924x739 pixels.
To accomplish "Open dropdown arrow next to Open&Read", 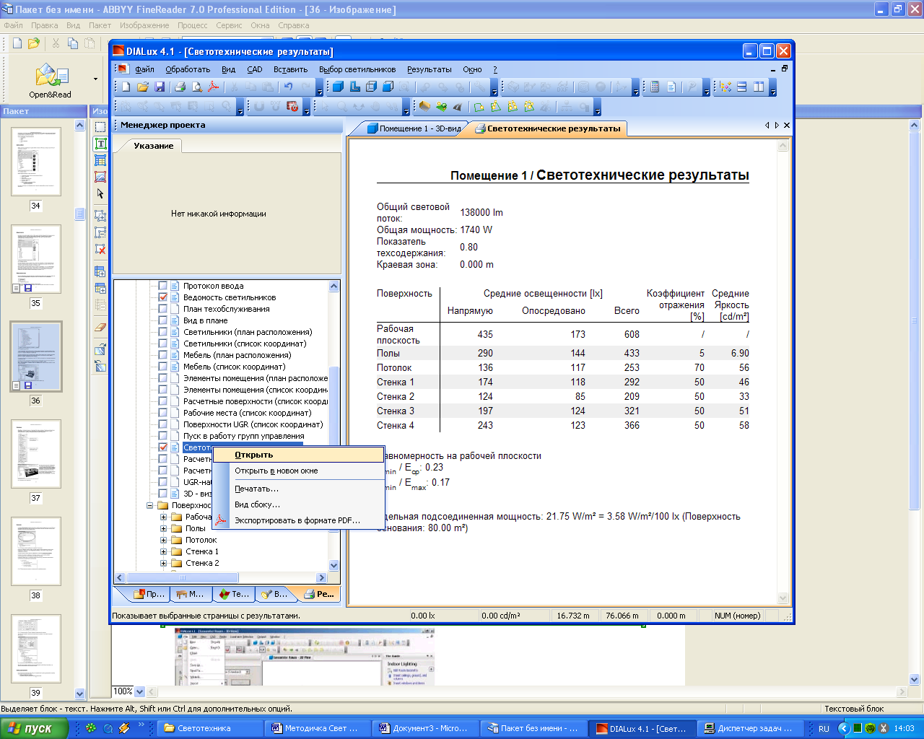I will pyautogui.click(x=95, y=79).
